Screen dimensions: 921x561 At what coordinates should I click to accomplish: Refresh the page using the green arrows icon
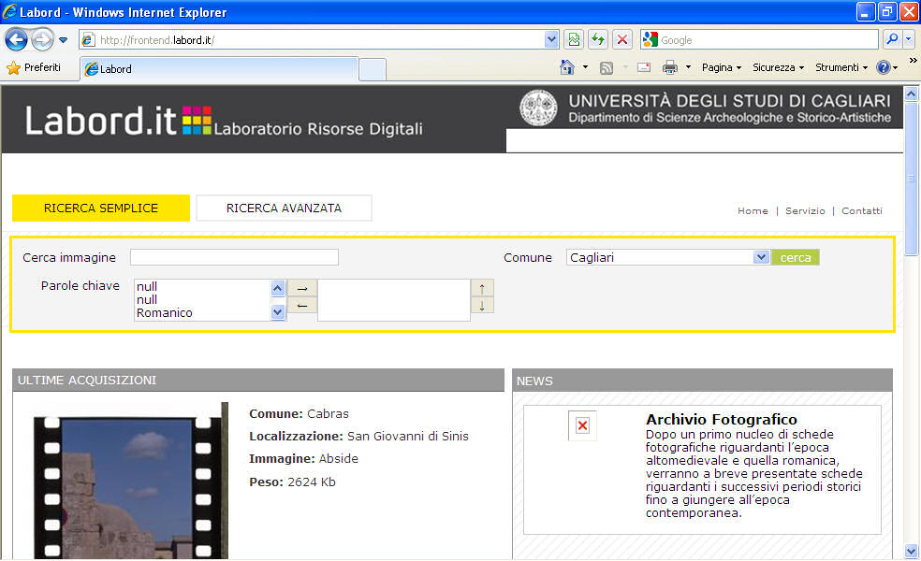point(598,40)
